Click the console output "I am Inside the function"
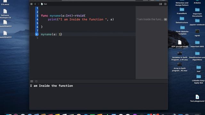The width and height of the screenshot is (205, 115). coord(52,86)
